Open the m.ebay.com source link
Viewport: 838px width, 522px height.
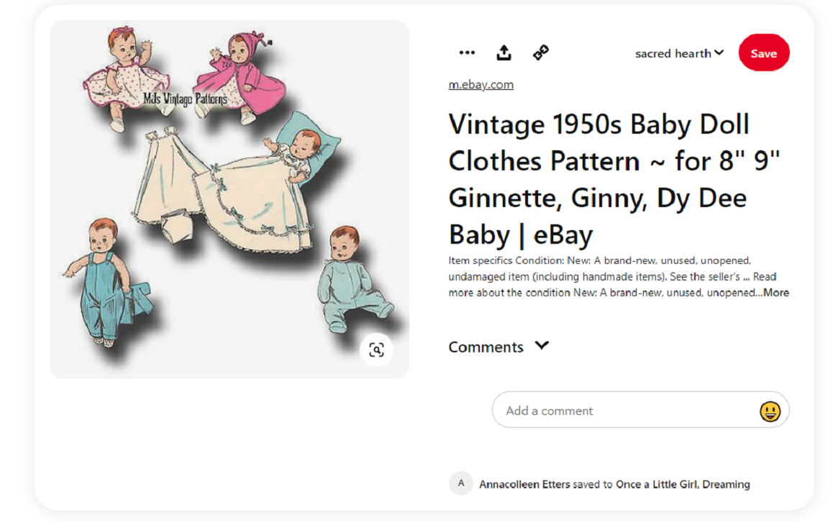[x=481, y=84]
